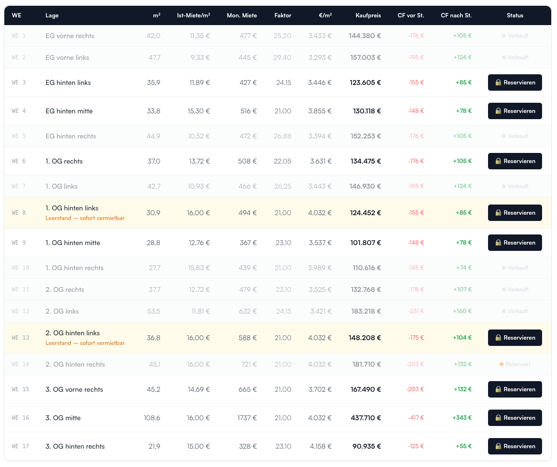Click the Verkauft status dot for WE 5
This screenshot has height=467, width=557.
tap(504, 136)
